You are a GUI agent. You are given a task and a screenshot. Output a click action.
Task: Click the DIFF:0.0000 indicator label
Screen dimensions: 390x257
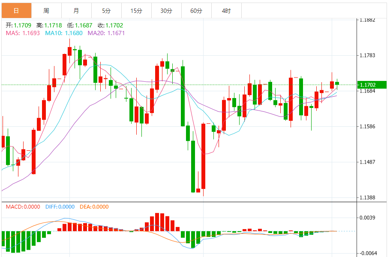tap(60, 207)
